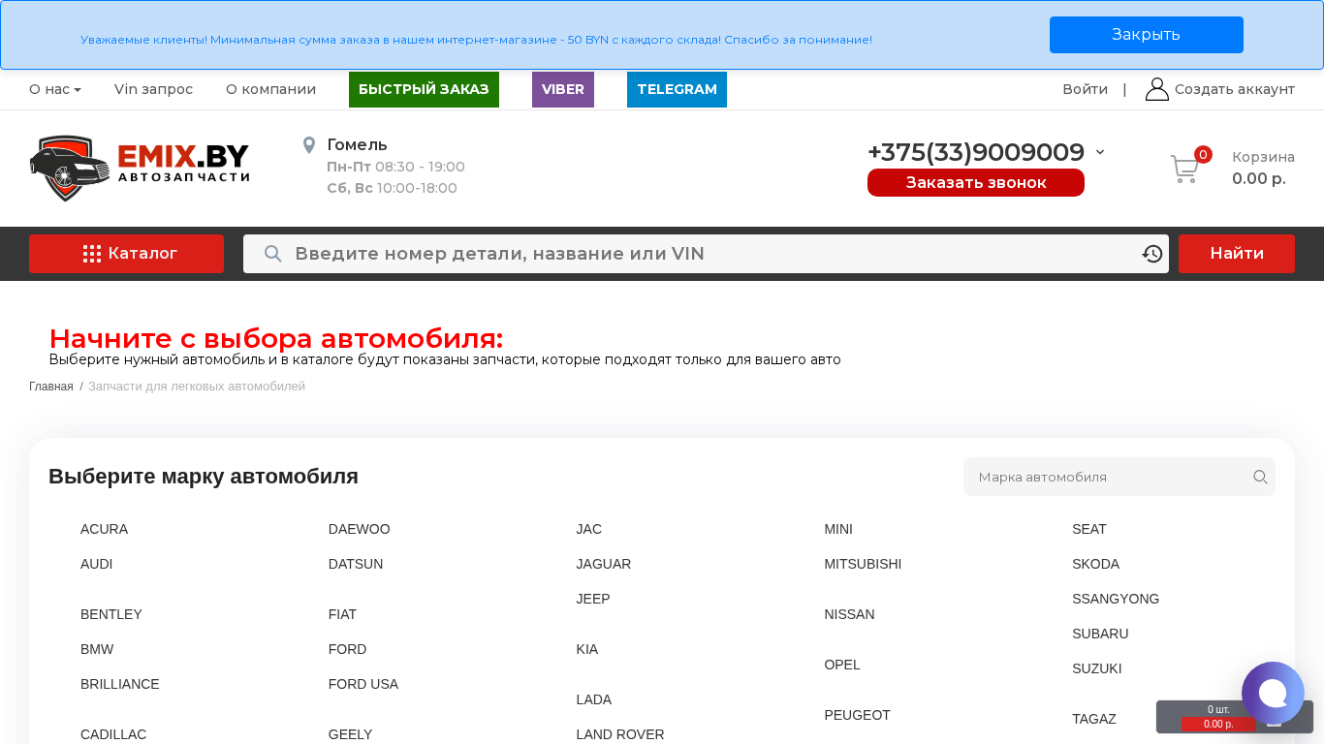Focus the part number or VIN search field
Image resolution: width=1324 pixels, height=744 pixels.
click(x=706, y=254)
